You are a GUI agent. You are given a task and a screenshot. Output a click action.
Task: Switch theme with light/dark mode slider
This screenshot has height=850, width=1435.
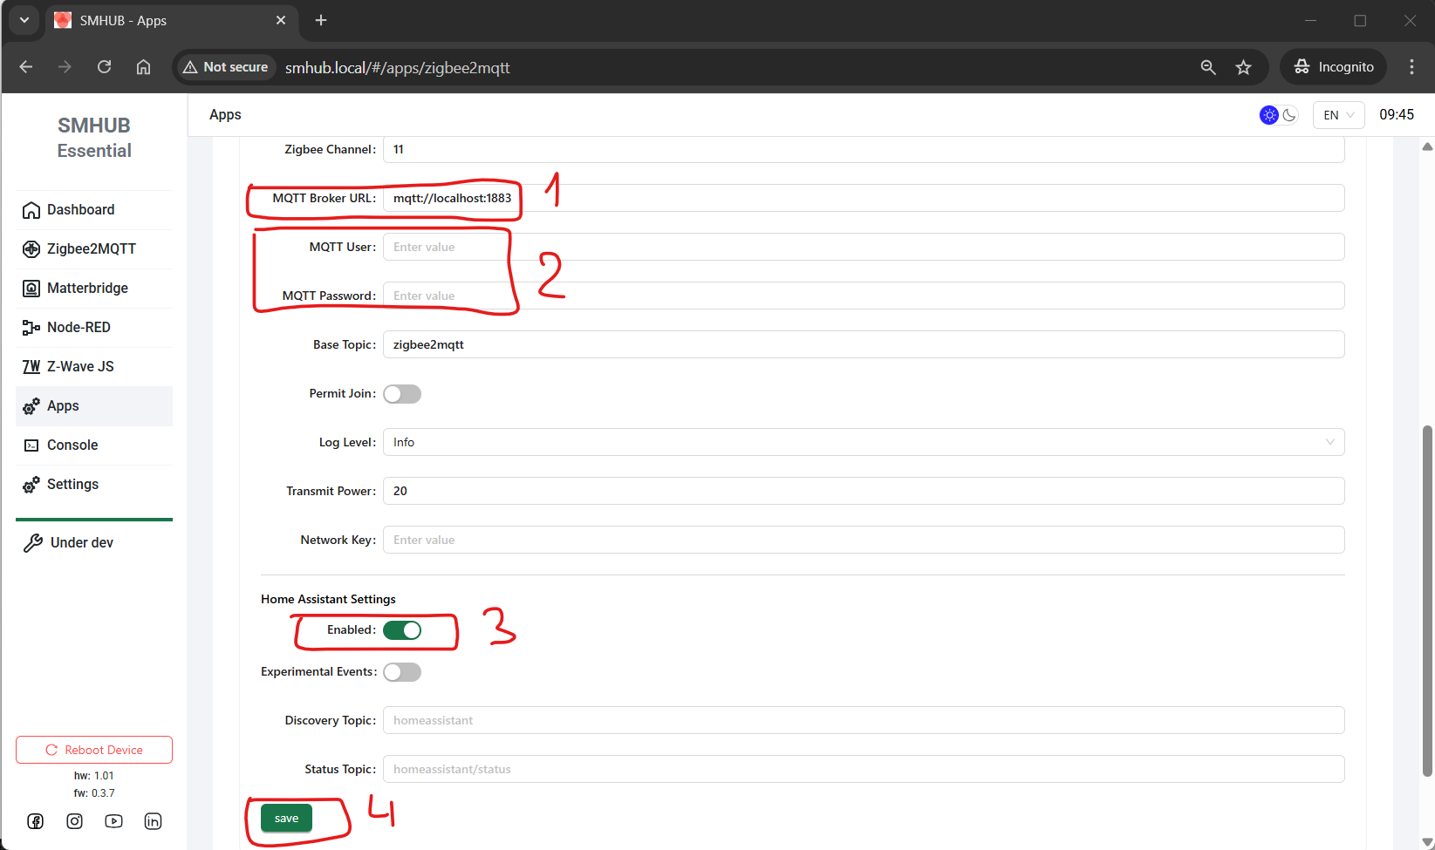1279,115
